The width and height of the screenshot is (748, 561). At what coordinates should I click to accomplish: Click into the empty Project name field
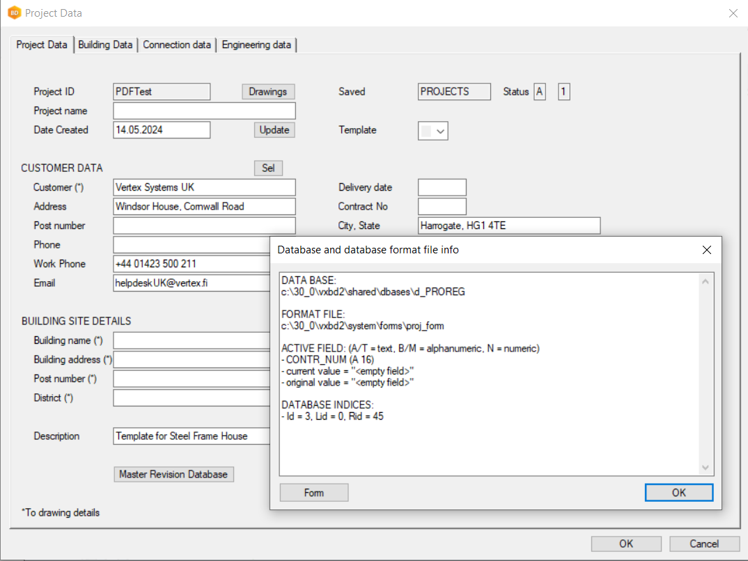coord(203,110)
